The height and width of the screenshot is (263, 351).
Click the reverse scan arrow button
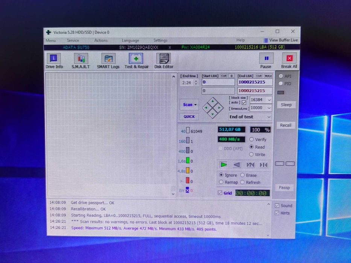click(237, 165)
